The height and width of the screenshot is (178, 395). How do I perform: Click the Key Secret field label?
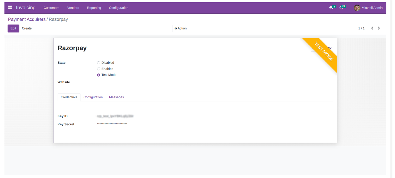pos(66,124)
